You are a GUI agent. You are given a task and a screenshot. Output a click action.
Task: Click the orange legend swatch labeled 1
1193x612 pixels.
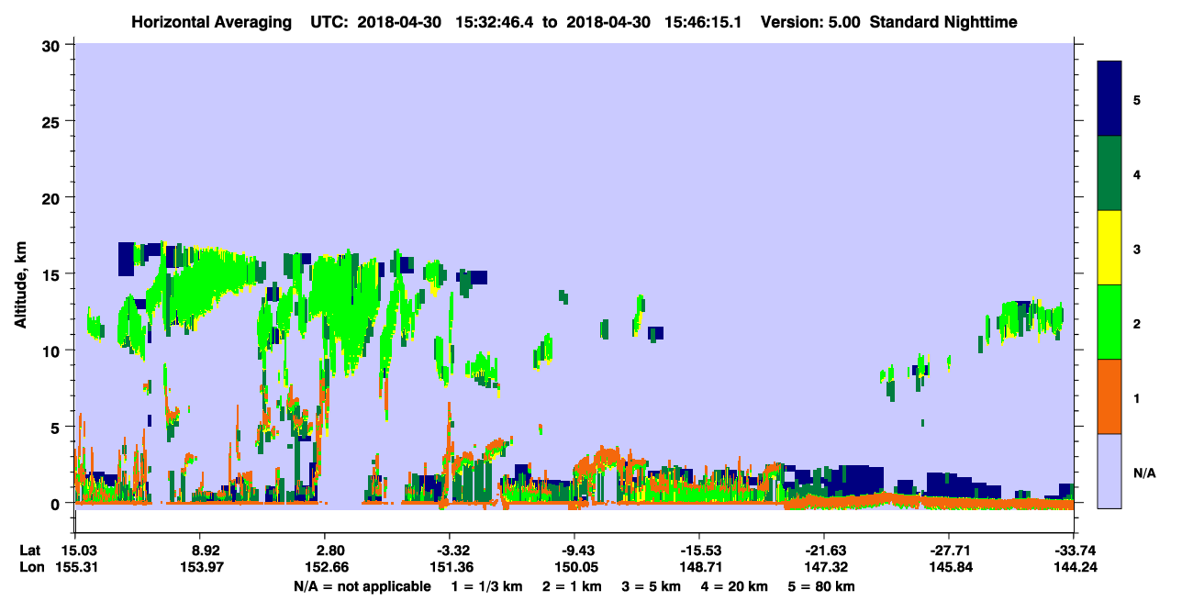click(x=1109, y=396)
